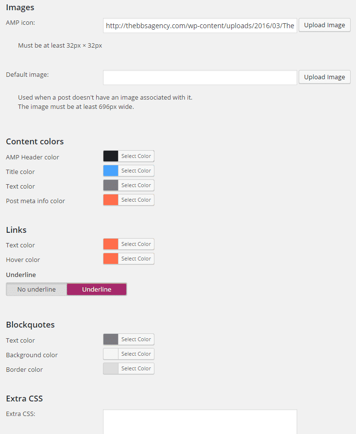Click Select Color for AMP Header color

coord(136,156)
